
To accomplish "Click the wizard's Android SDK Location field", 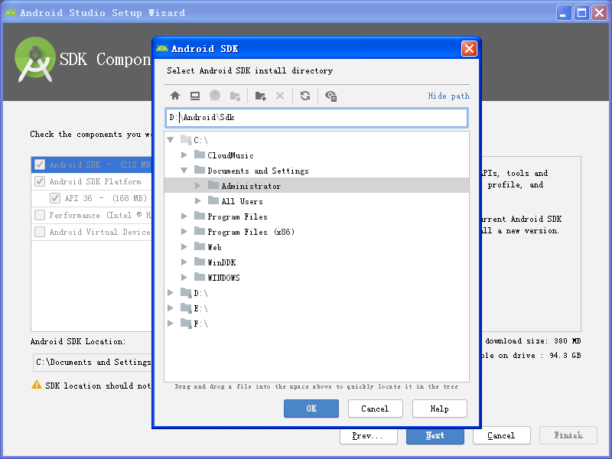I will 93,362.
